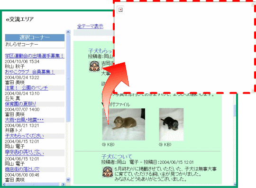Viewport: 256px width, 188px height.
Task: Click date 2004/07/07 14:00 entry
Action: (x=22, y=109)
